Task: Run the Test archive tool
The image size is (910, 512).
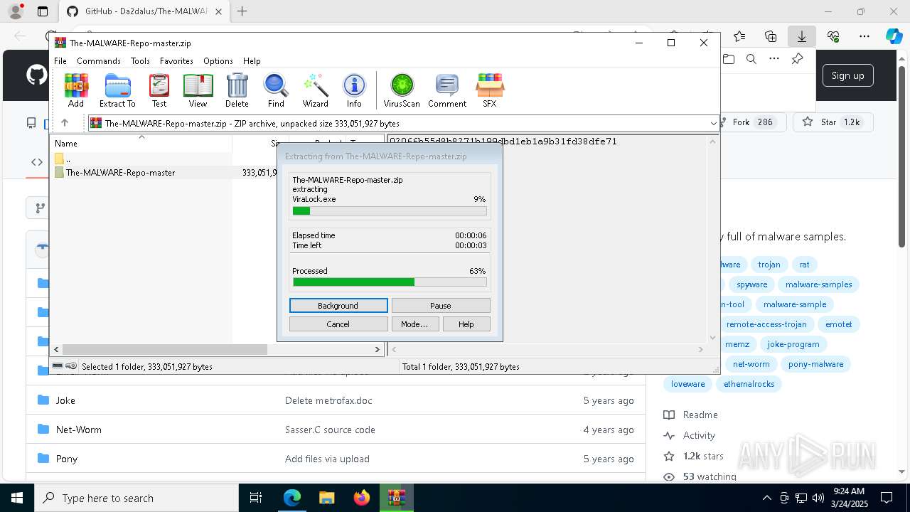Action: [x=159, y=90]
